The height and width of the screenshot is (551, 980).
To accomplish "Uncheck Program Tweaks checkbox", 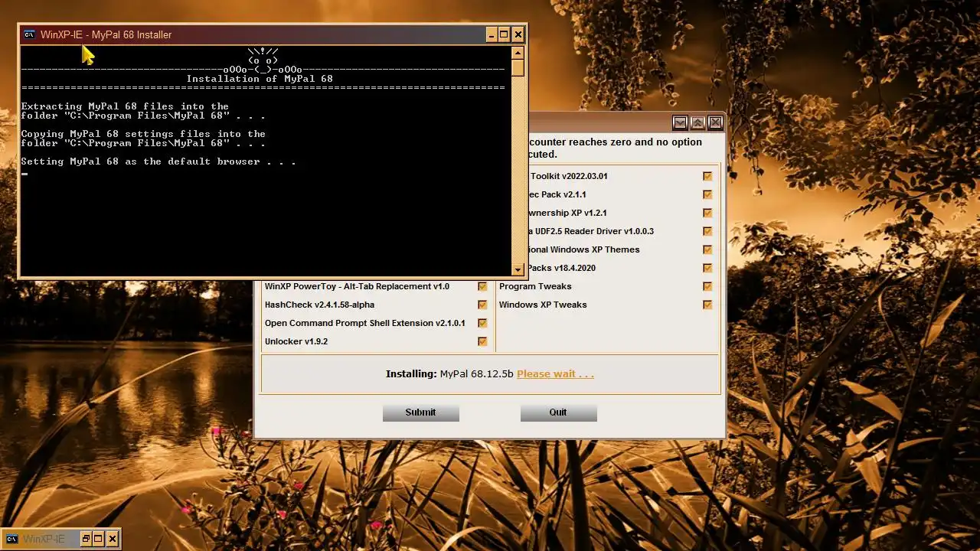I will click(707, 286).
